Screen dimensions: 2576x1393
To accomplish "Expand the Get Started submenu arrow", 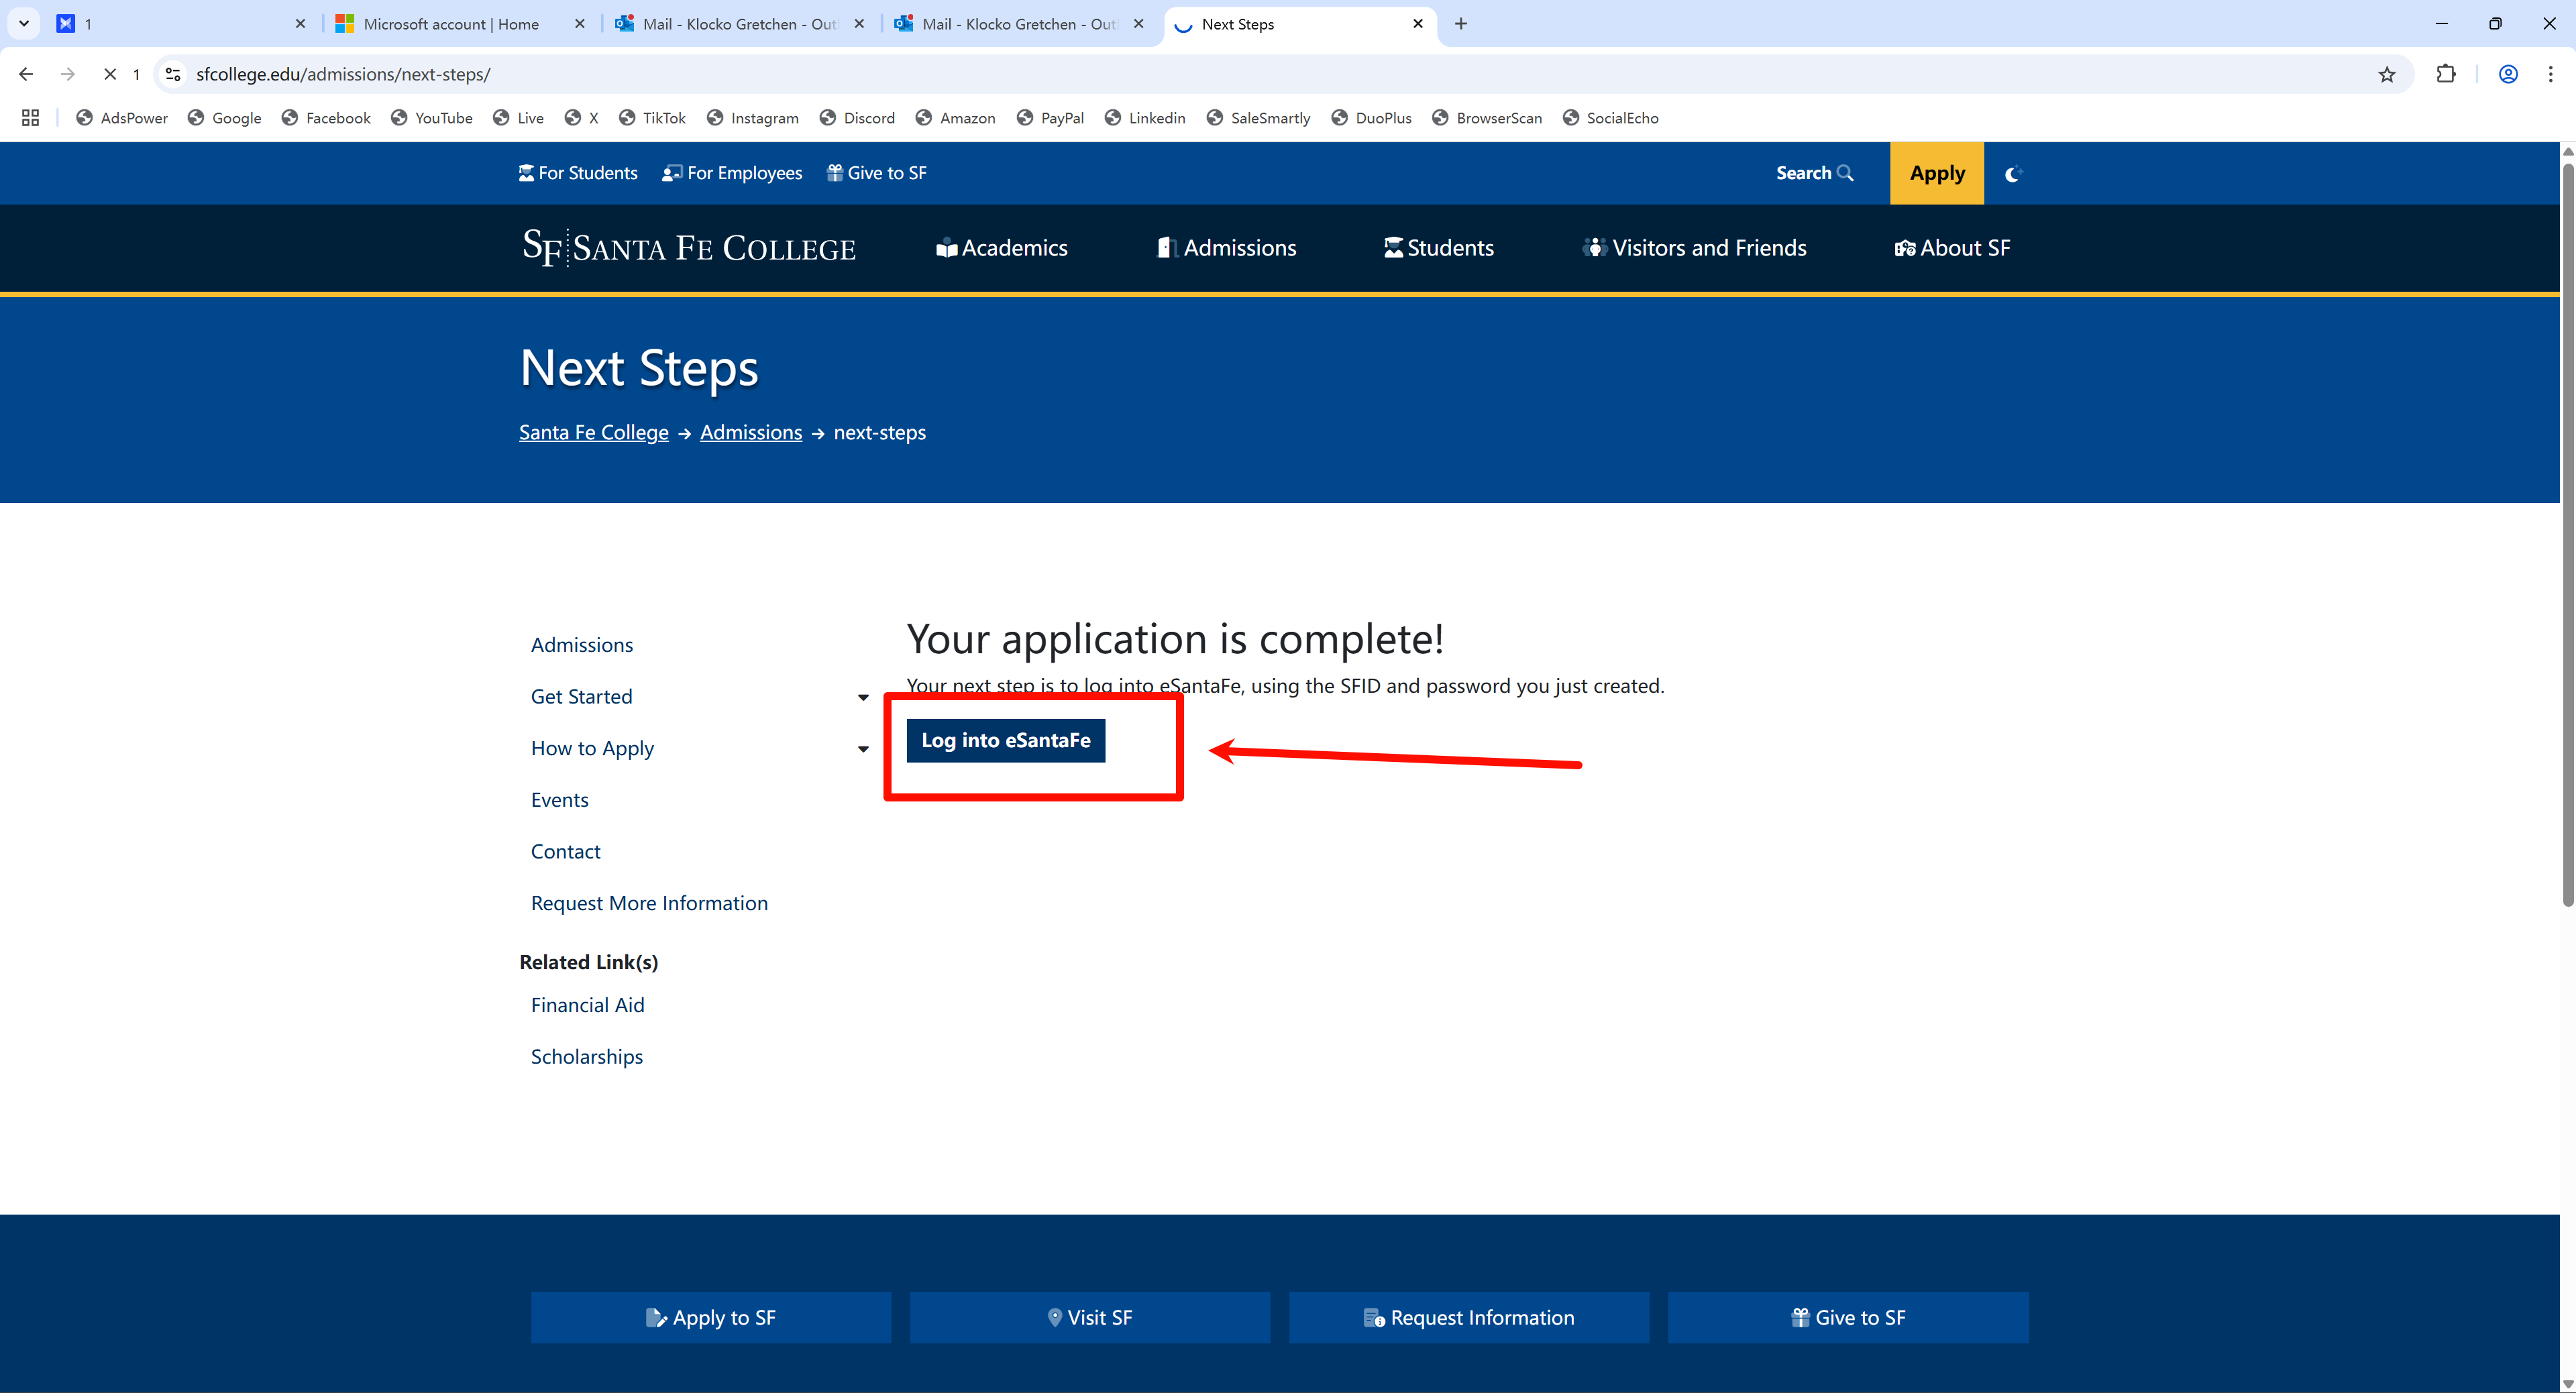I will 863,697.
